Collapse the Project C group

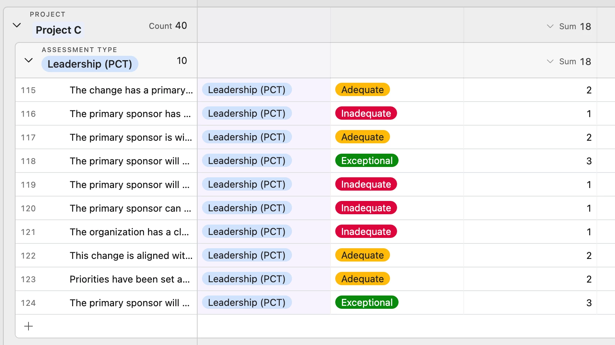click(17, 25)
